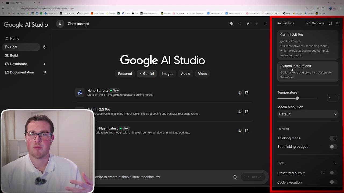Image resolution: width=344 pixels, height=193 pixels.
Task: Click Get code button
Action: pyautogui.click(x=316, y=23)
